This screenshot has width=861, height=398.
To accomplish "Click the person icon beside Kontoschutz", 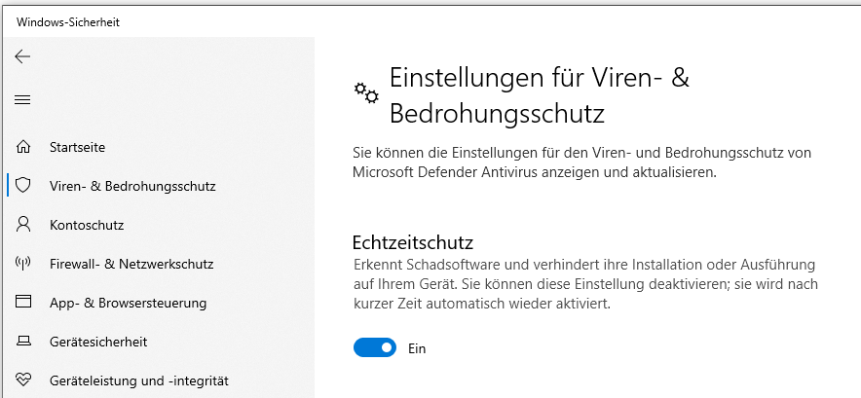I will point(23,225).
